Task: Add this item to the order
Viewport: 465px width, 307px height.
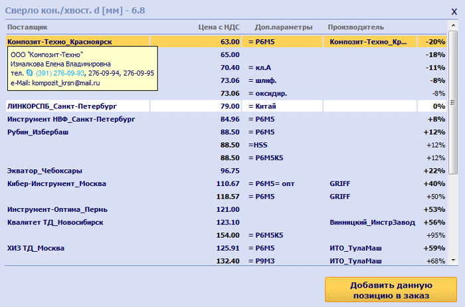Action: (x=391, y=290)
